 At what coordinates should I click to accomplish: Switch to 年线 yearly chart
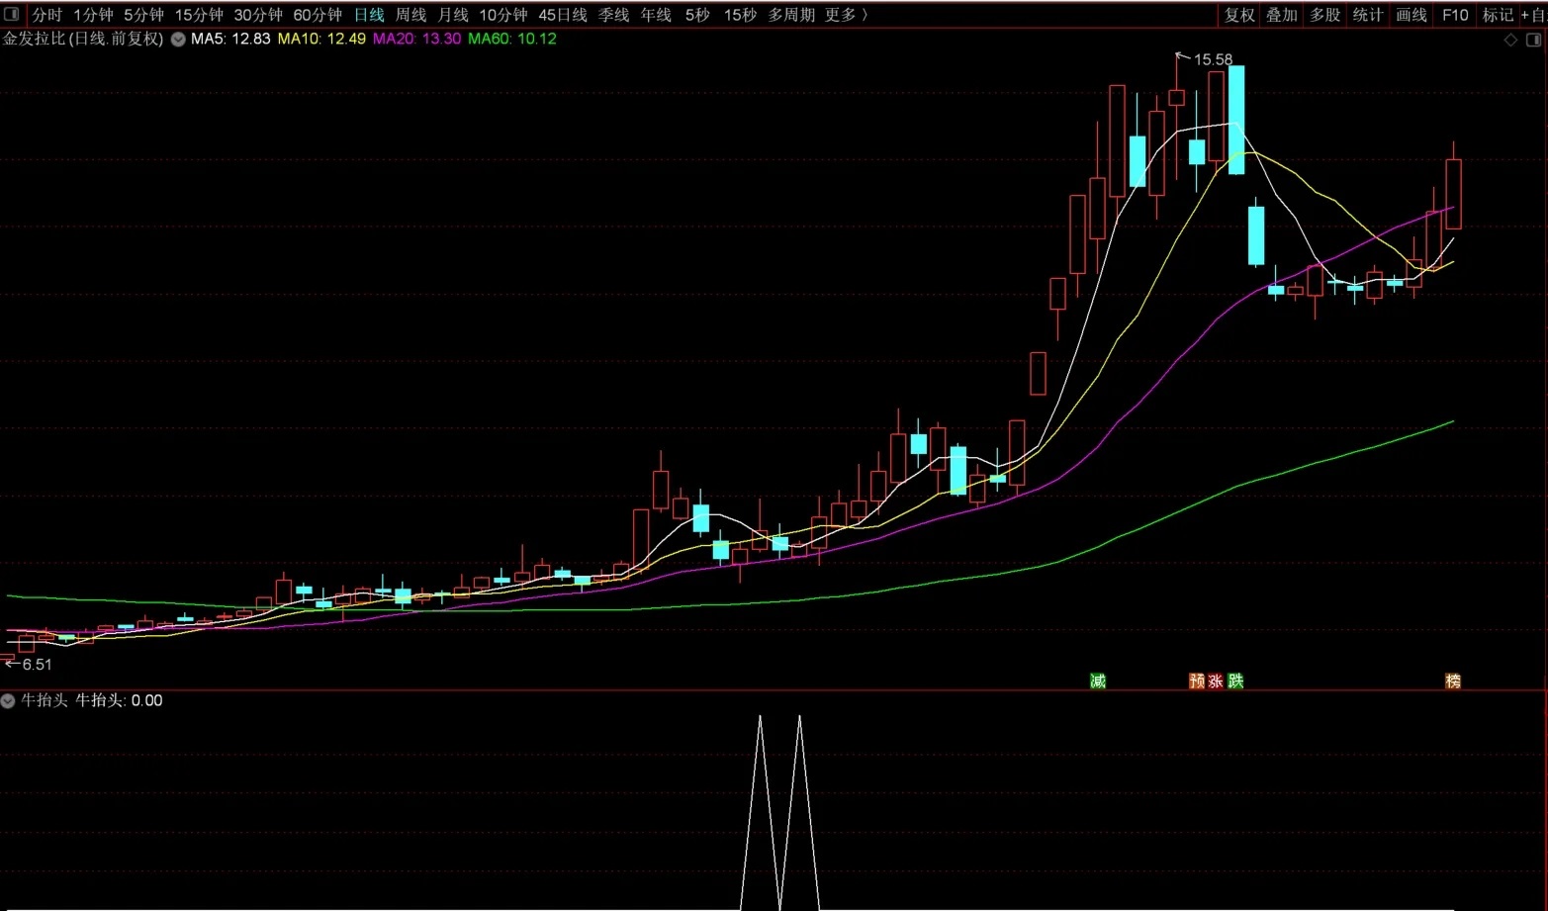click(x=656, y=15)
